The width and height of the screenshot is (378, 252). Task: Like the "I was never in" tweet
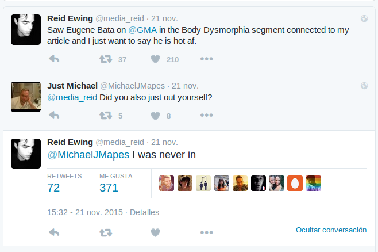coord(155,232)
